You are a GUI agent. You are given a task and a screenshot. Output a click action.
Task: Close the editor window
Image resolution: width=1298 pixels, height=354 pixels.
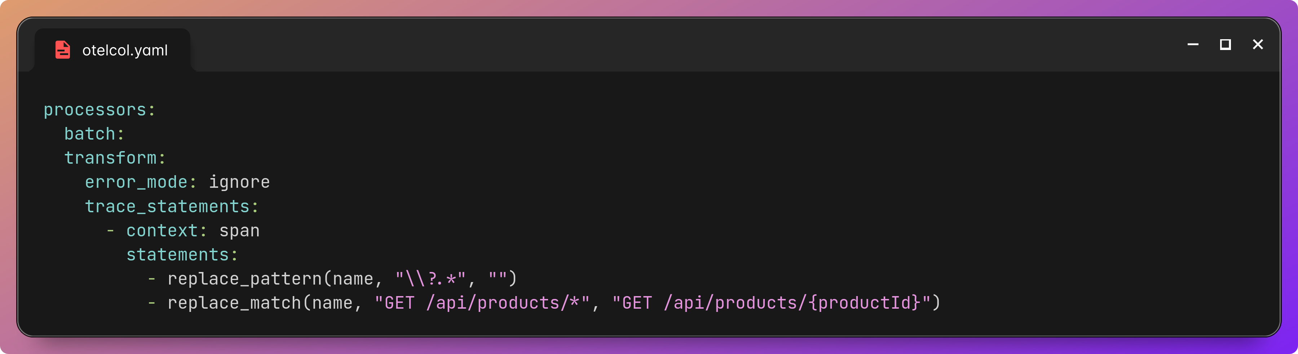1258,44
